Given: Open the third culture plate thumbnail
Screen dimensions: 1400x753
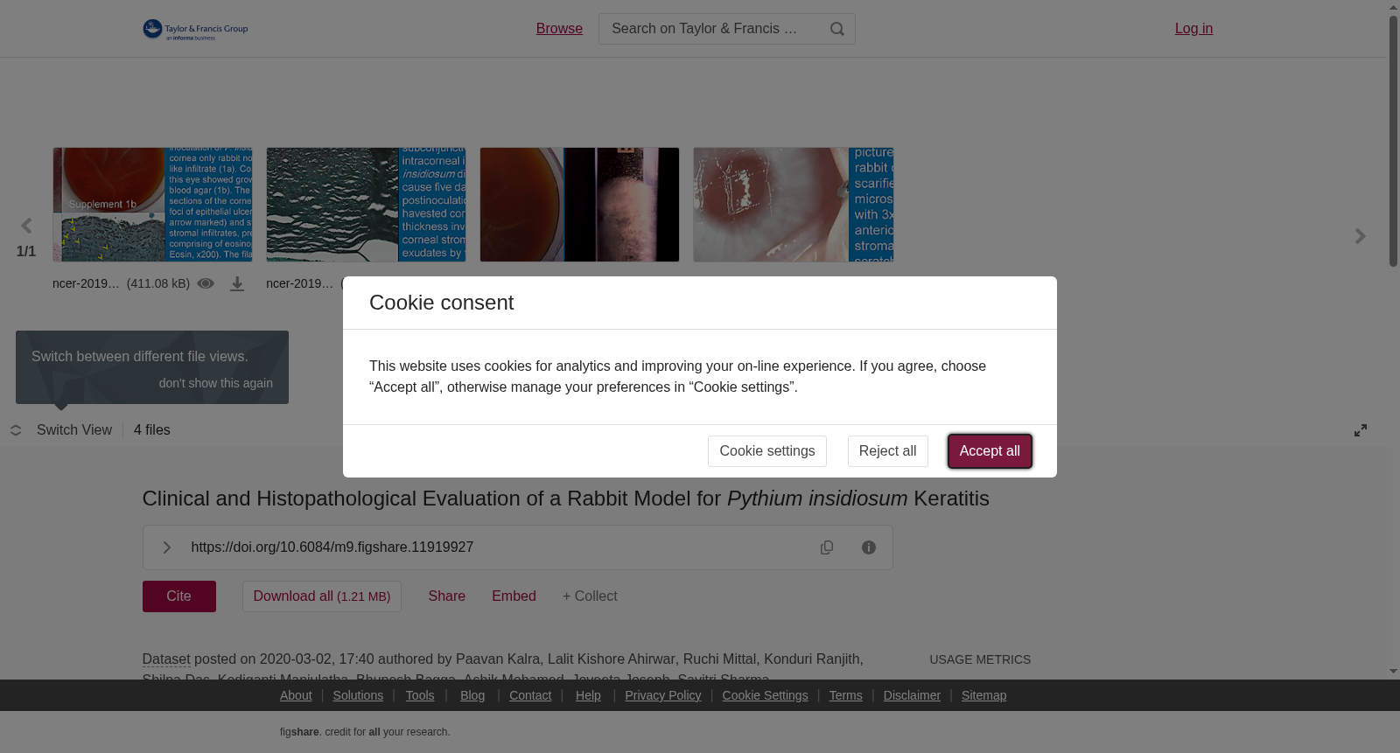Looking at the screenshot, I should [x=579, y=205].
